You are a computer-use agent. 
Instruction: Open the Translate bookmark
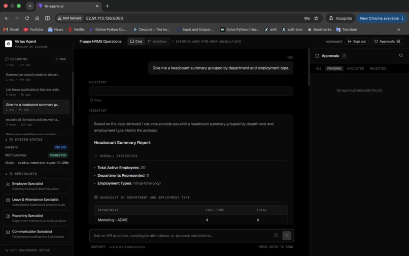(347, 29)
